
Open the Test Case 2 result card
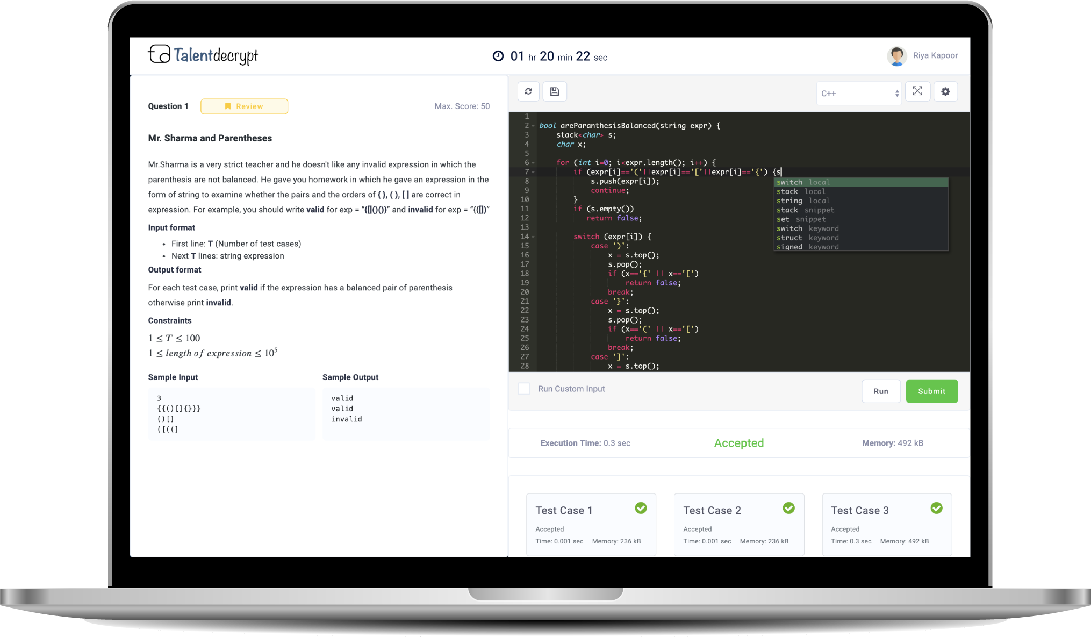(738, 524)
